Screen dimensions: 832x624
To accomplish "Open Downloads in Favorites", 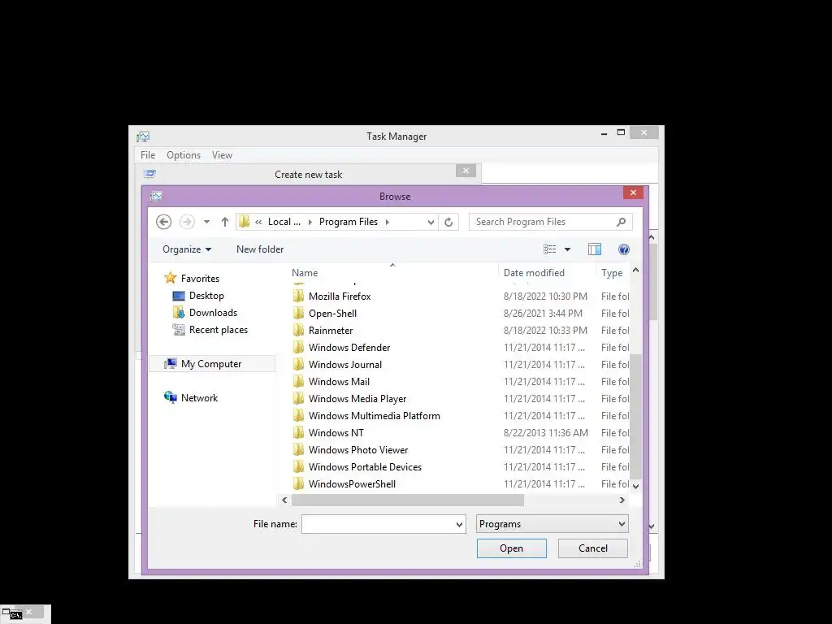I will point(213,313).
